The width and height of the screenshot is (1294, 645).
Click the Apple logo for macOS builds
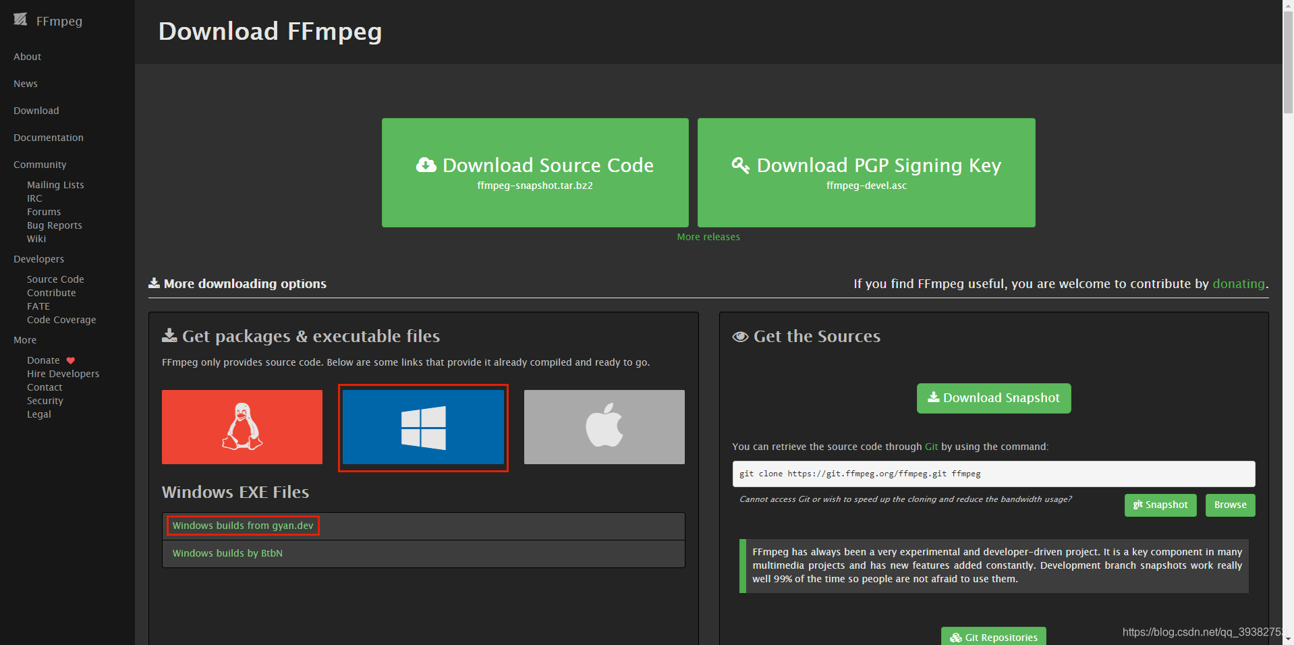[603, 426]
